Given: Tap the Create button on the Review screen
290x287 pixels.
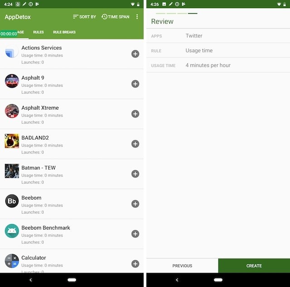Looking at the screenshot, I should (254, 266).
